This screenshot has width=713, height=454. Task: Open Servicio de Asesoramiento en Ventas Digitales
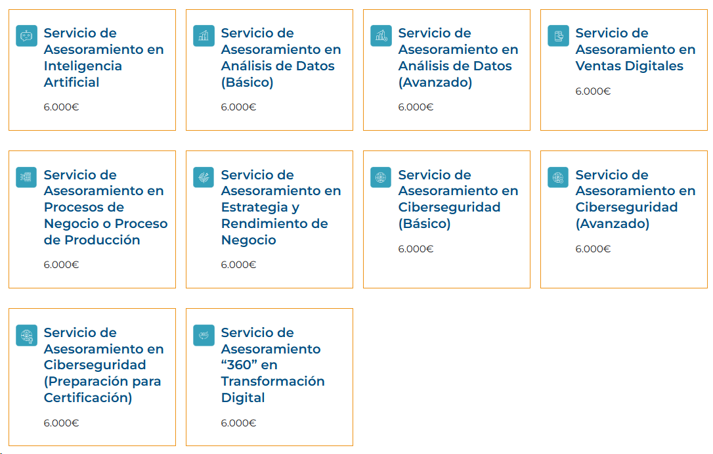click(636, 49)
